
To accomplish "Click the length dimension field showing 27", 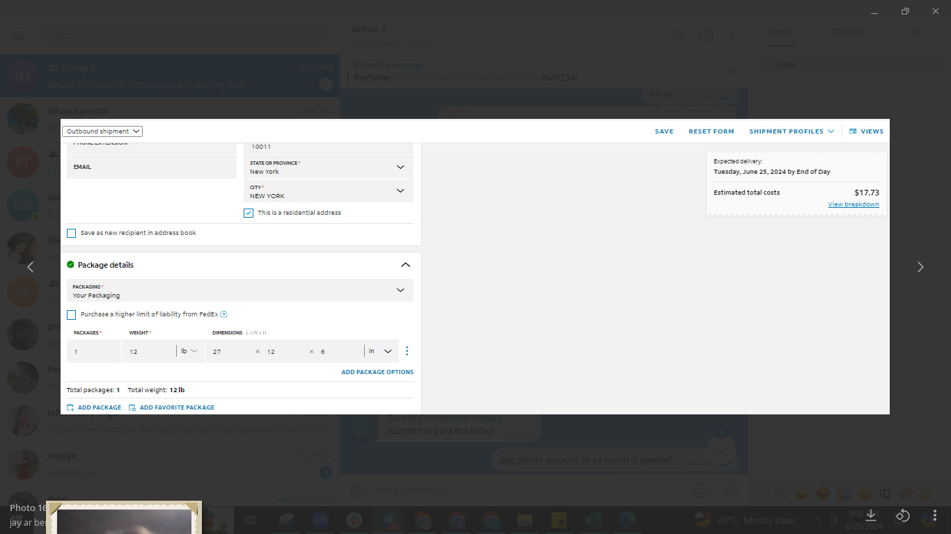I will click(231, 351).
